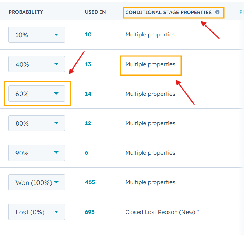Expand the Lost (0%) probability dropdown
The height and width of the screenshot is (235, 250).
(37, 212)
